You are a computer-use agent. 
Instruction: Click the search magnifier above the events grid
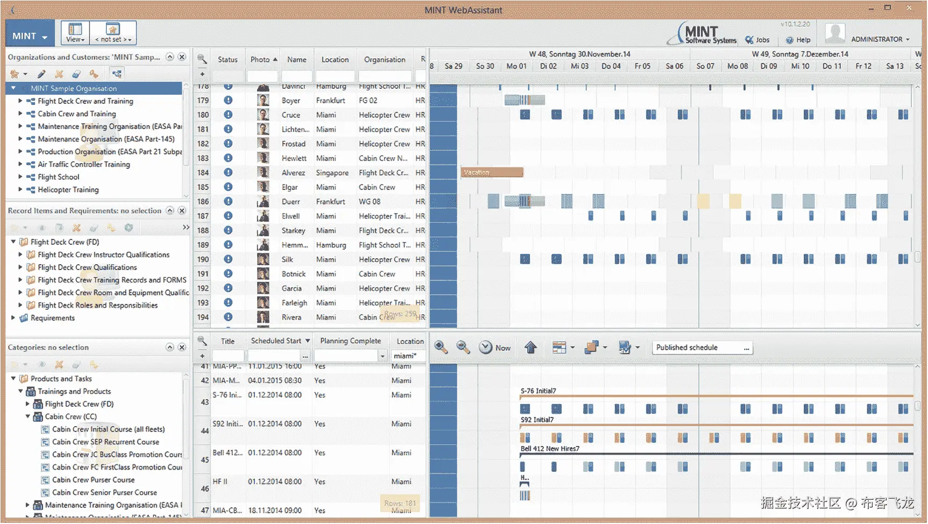(x=202, y=341)
